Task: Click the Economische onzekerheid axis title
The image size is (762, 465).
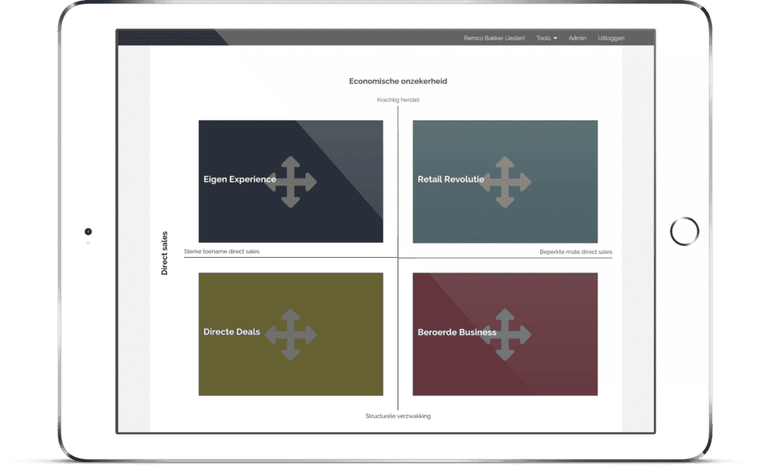Action: (398, 81)
